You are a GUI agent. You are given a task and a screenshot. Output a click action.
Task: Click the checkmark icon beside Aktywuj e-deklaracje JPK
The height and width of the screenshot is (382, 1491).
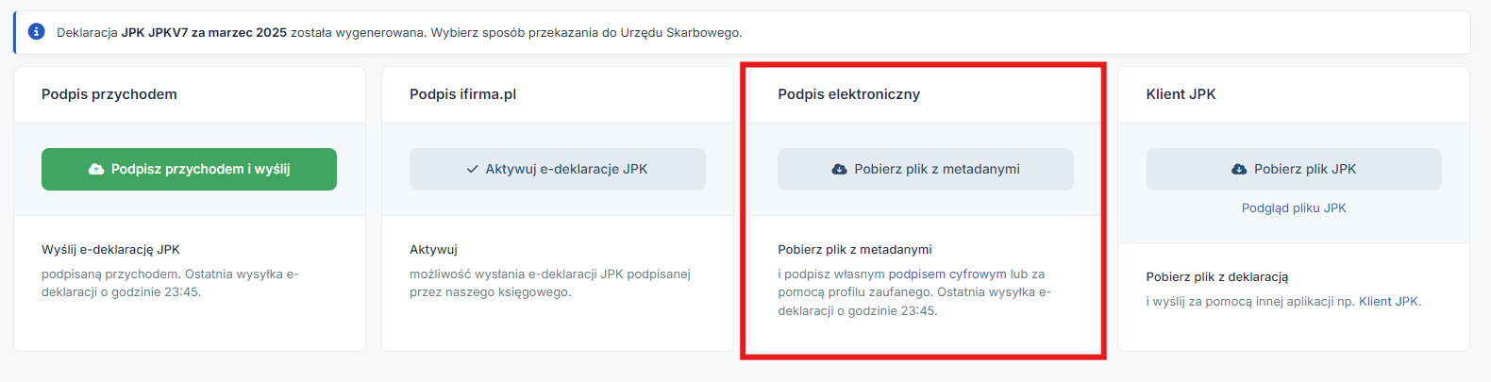coord(473,169)
